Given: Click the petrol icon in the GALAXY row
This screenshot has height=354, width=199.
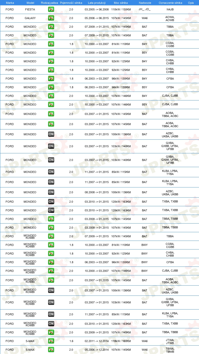Looking at the screenshot, I should click(51, 18).
